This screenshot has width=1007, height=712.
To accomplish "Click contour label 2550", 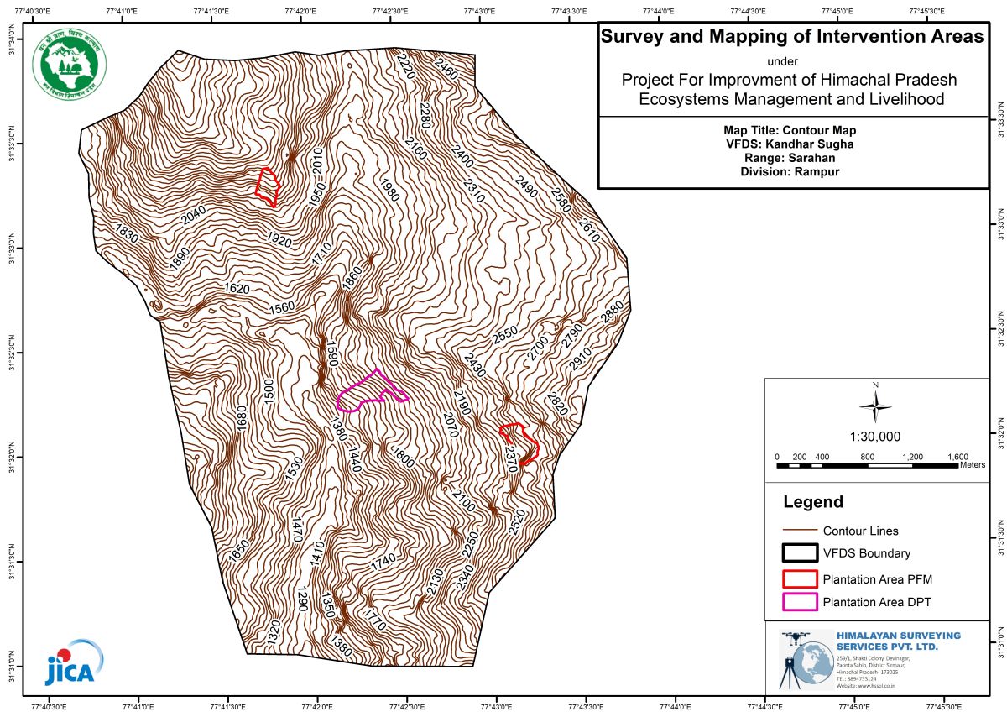I will point(505,334).
